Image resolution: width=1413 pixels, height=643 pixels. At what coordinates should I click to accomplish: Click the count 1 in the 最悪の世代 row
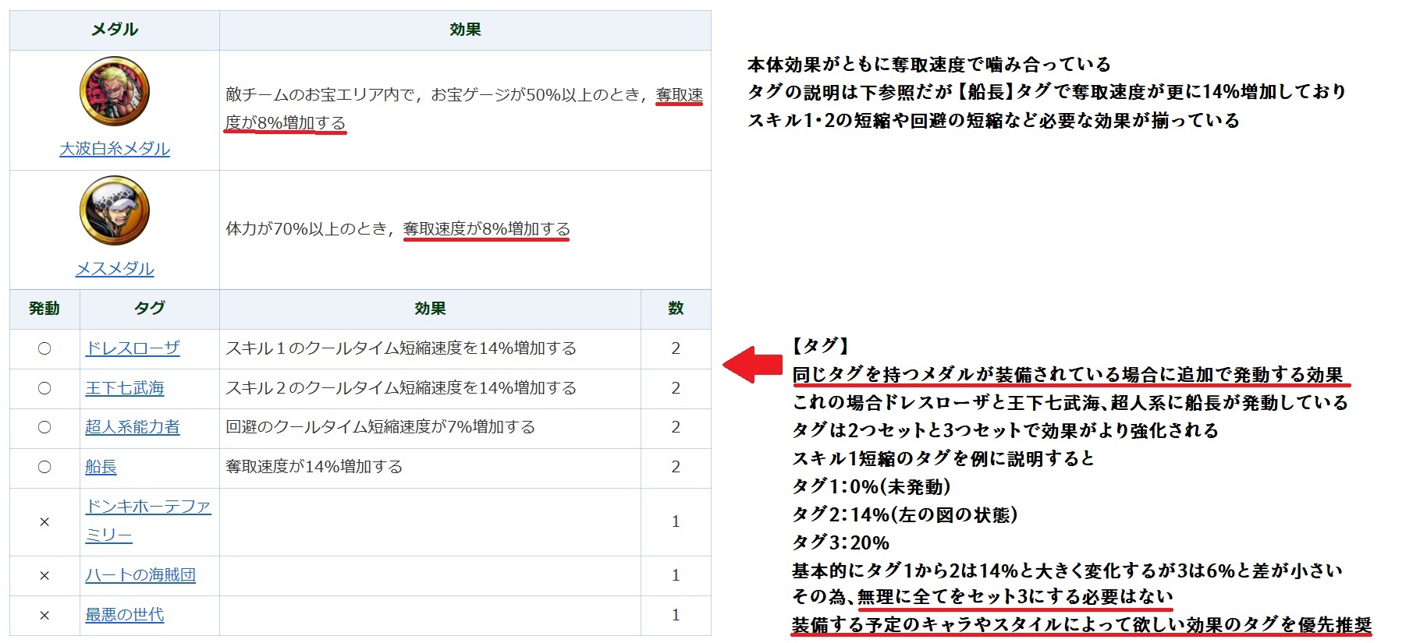676,615
